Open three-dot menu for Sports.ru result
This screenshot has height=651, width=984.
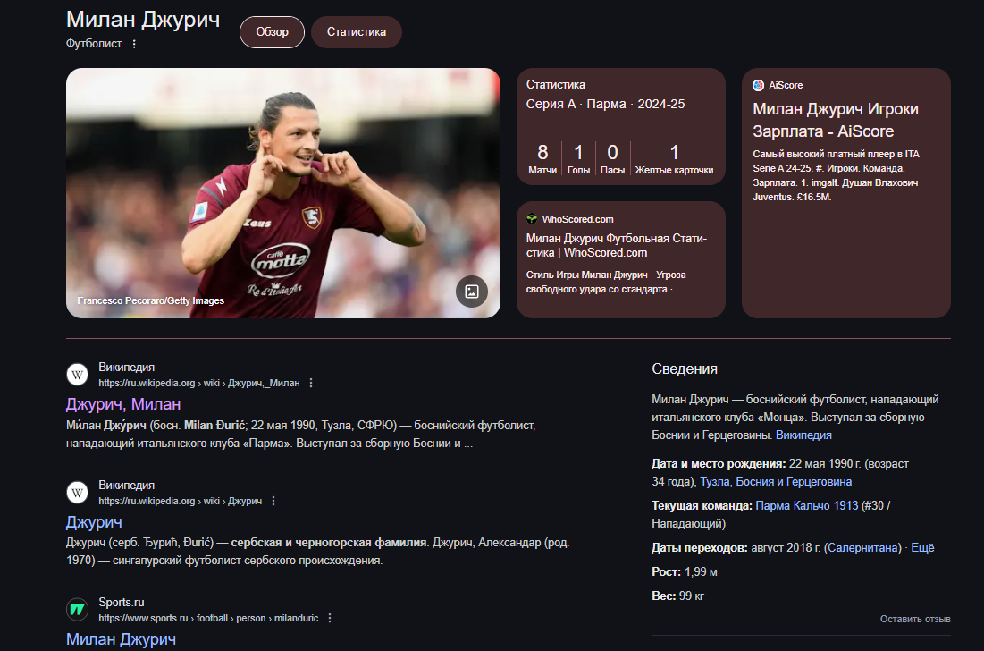click(330, 618)
